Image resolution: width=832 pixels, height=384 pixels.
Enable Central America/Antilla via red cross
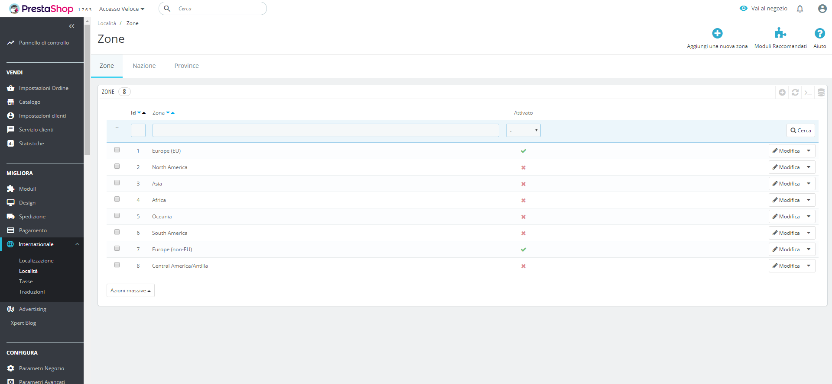[523, 266]
